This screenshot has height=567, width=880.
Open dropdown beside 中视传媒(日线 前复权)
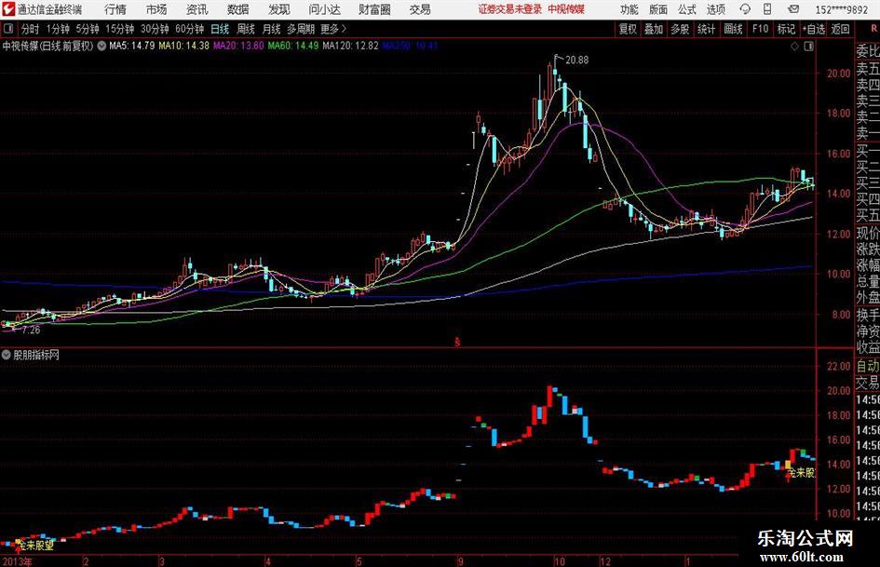click(102, 46)
